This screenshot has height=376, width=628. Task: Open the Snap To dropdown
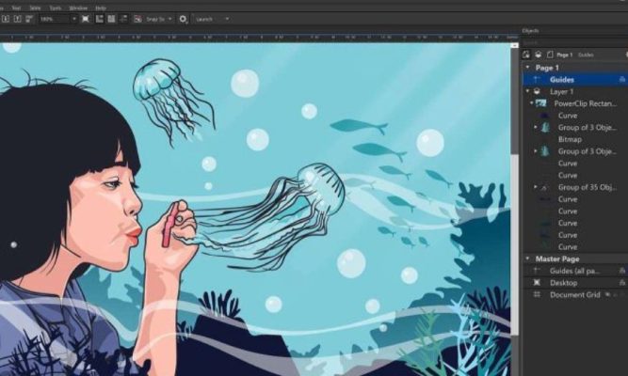point(157,19)
